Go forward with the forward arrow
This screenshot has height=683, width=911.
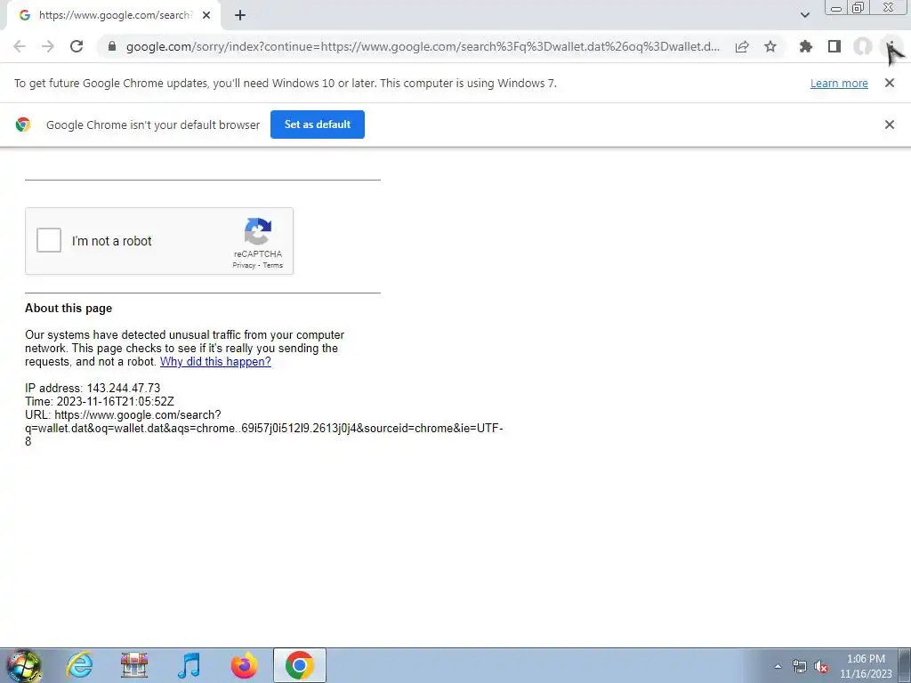[x=48, y=46]
